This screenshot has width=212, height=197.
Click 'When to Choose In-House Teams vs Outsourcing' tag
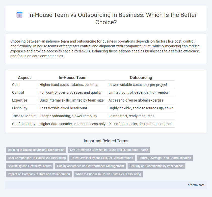(x=108, y=174)
